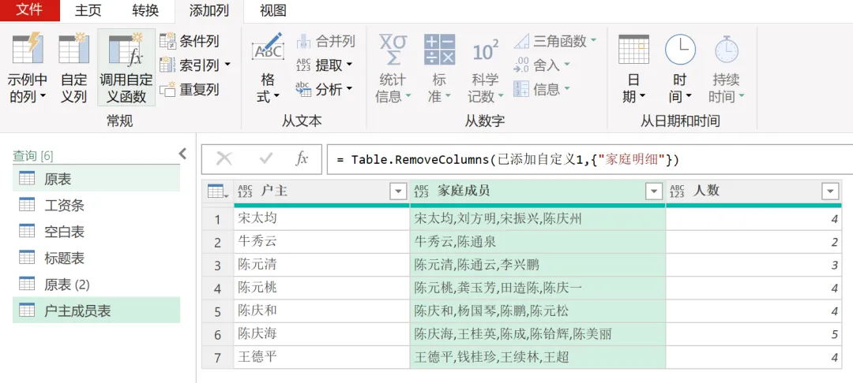Open the 文件 menu tab

coord(29,10)
